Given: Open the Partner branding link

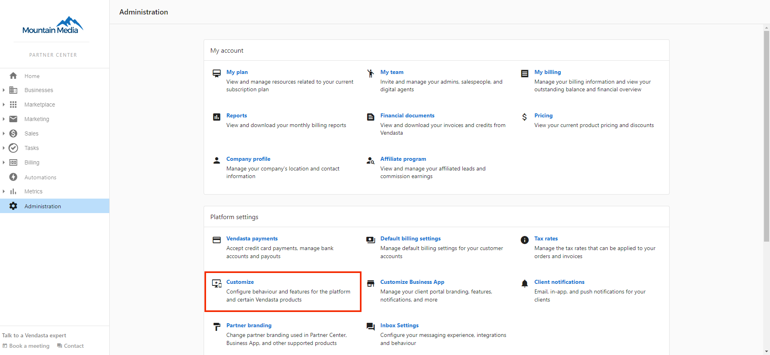Looking at the screenshot, I should (249, 325).
